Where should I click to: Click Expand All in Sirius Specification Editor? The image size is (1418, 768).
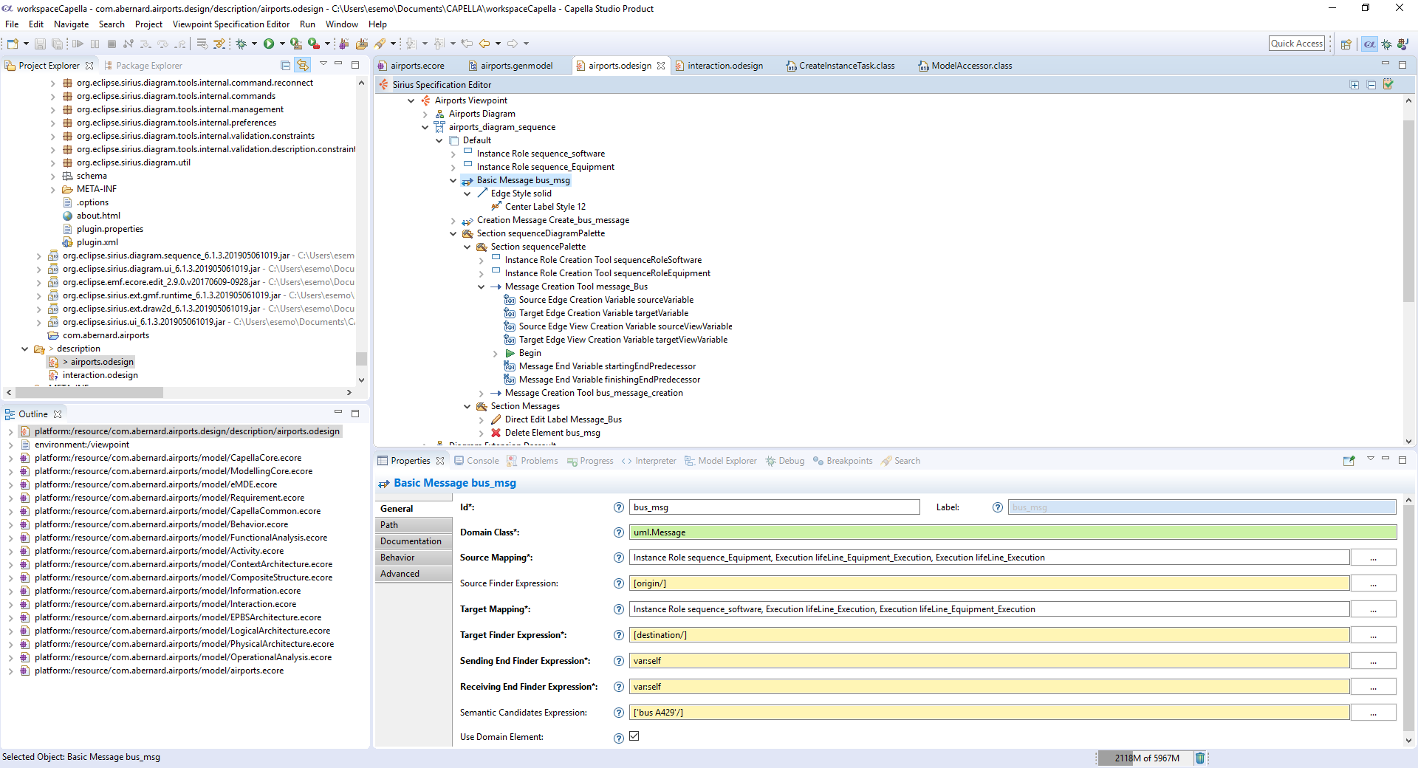(x=1354, y=85)
